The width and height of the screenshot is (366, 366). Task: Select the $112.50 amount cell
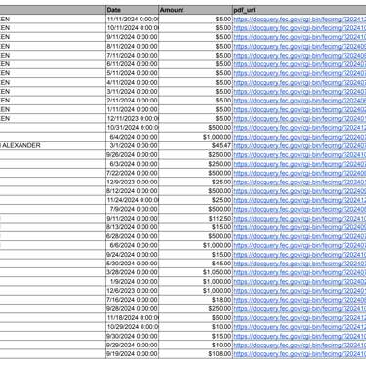click(x=196, y=218)
